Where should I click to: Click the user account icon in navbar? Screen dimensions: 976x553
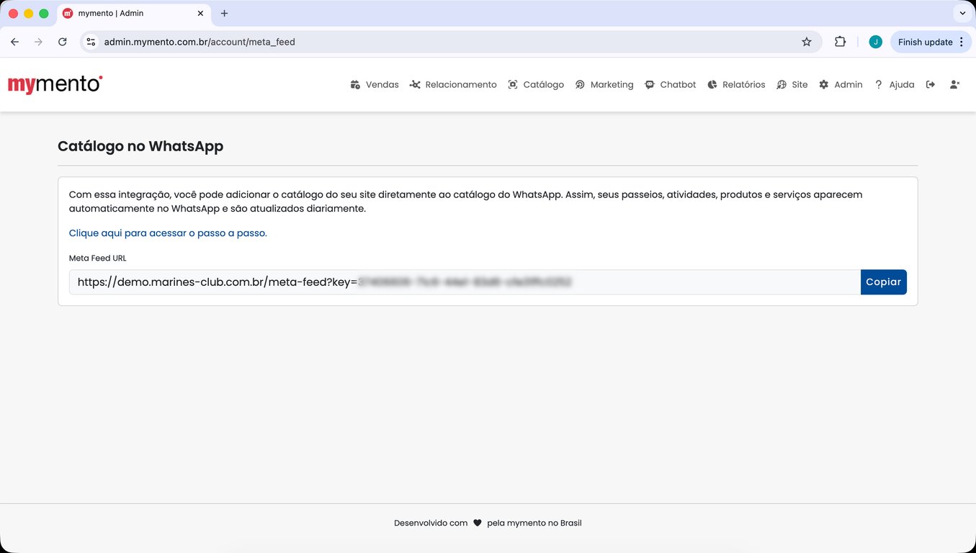pos(954,84)
